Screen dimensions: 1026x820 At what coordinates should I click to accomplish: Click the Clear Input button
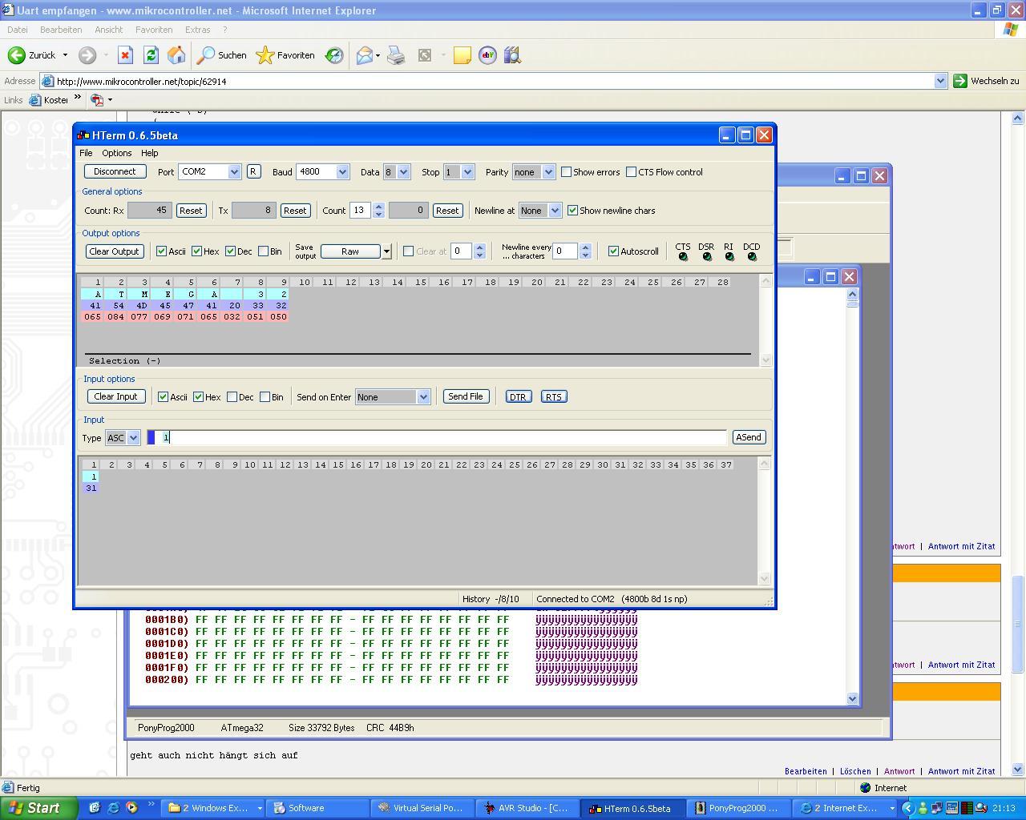115,396
